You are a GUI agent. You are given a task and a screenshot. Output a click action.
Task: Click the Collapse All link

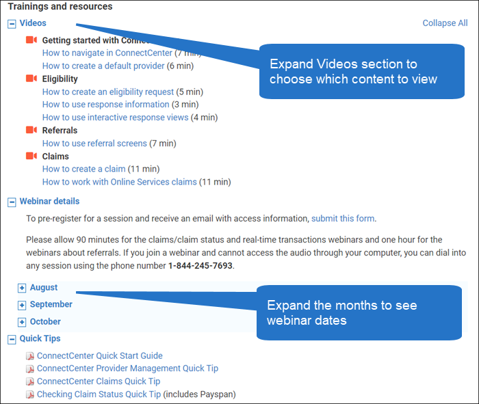coord(445,23)
